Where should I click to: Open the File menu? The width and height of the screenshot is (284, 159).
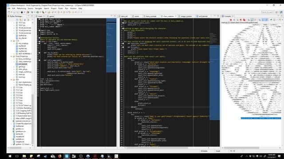[9, 8]
